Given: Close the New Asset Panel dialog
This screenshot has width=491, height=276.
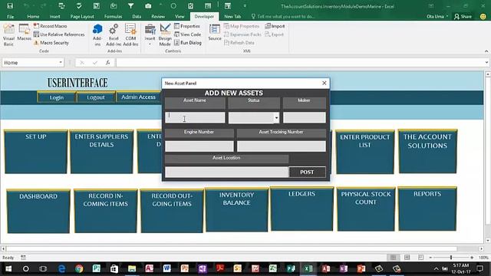Looking at the screenshot, I should (324, 83).
